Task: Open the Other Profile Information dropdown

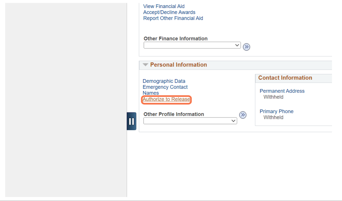Action: [x=190, y=121]
